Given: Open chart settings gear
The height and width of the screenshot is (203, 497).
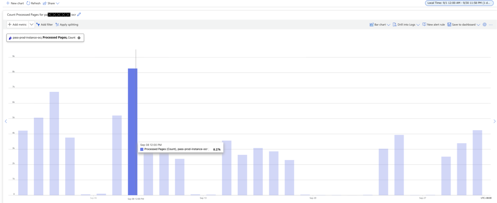Looking at the screenshot, I should (x=484, y=25).
